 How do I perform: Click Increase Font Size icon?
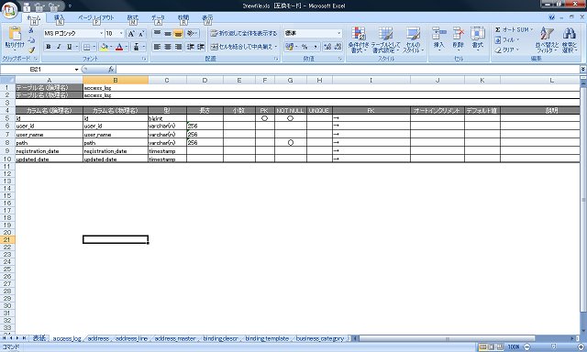coord(131,34)
